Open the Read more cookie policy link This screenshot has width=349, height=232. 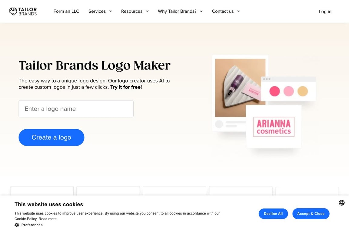[48, 219]
